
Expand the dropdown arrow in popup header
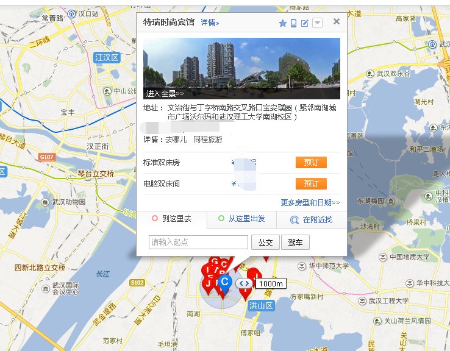(317, 23)
